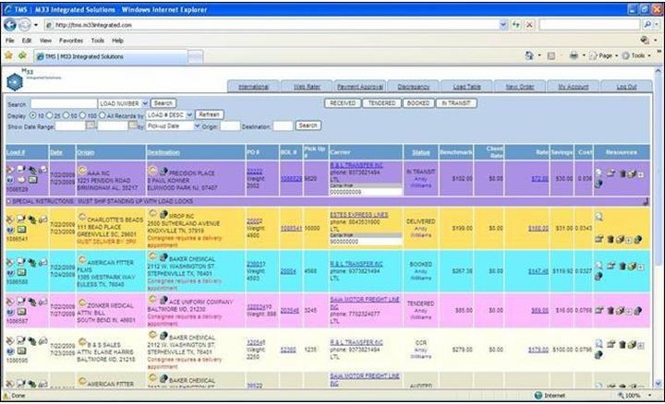
Task: Click globe icon beside ACE UNIFORM COMPANY
Action: point(163,301)
